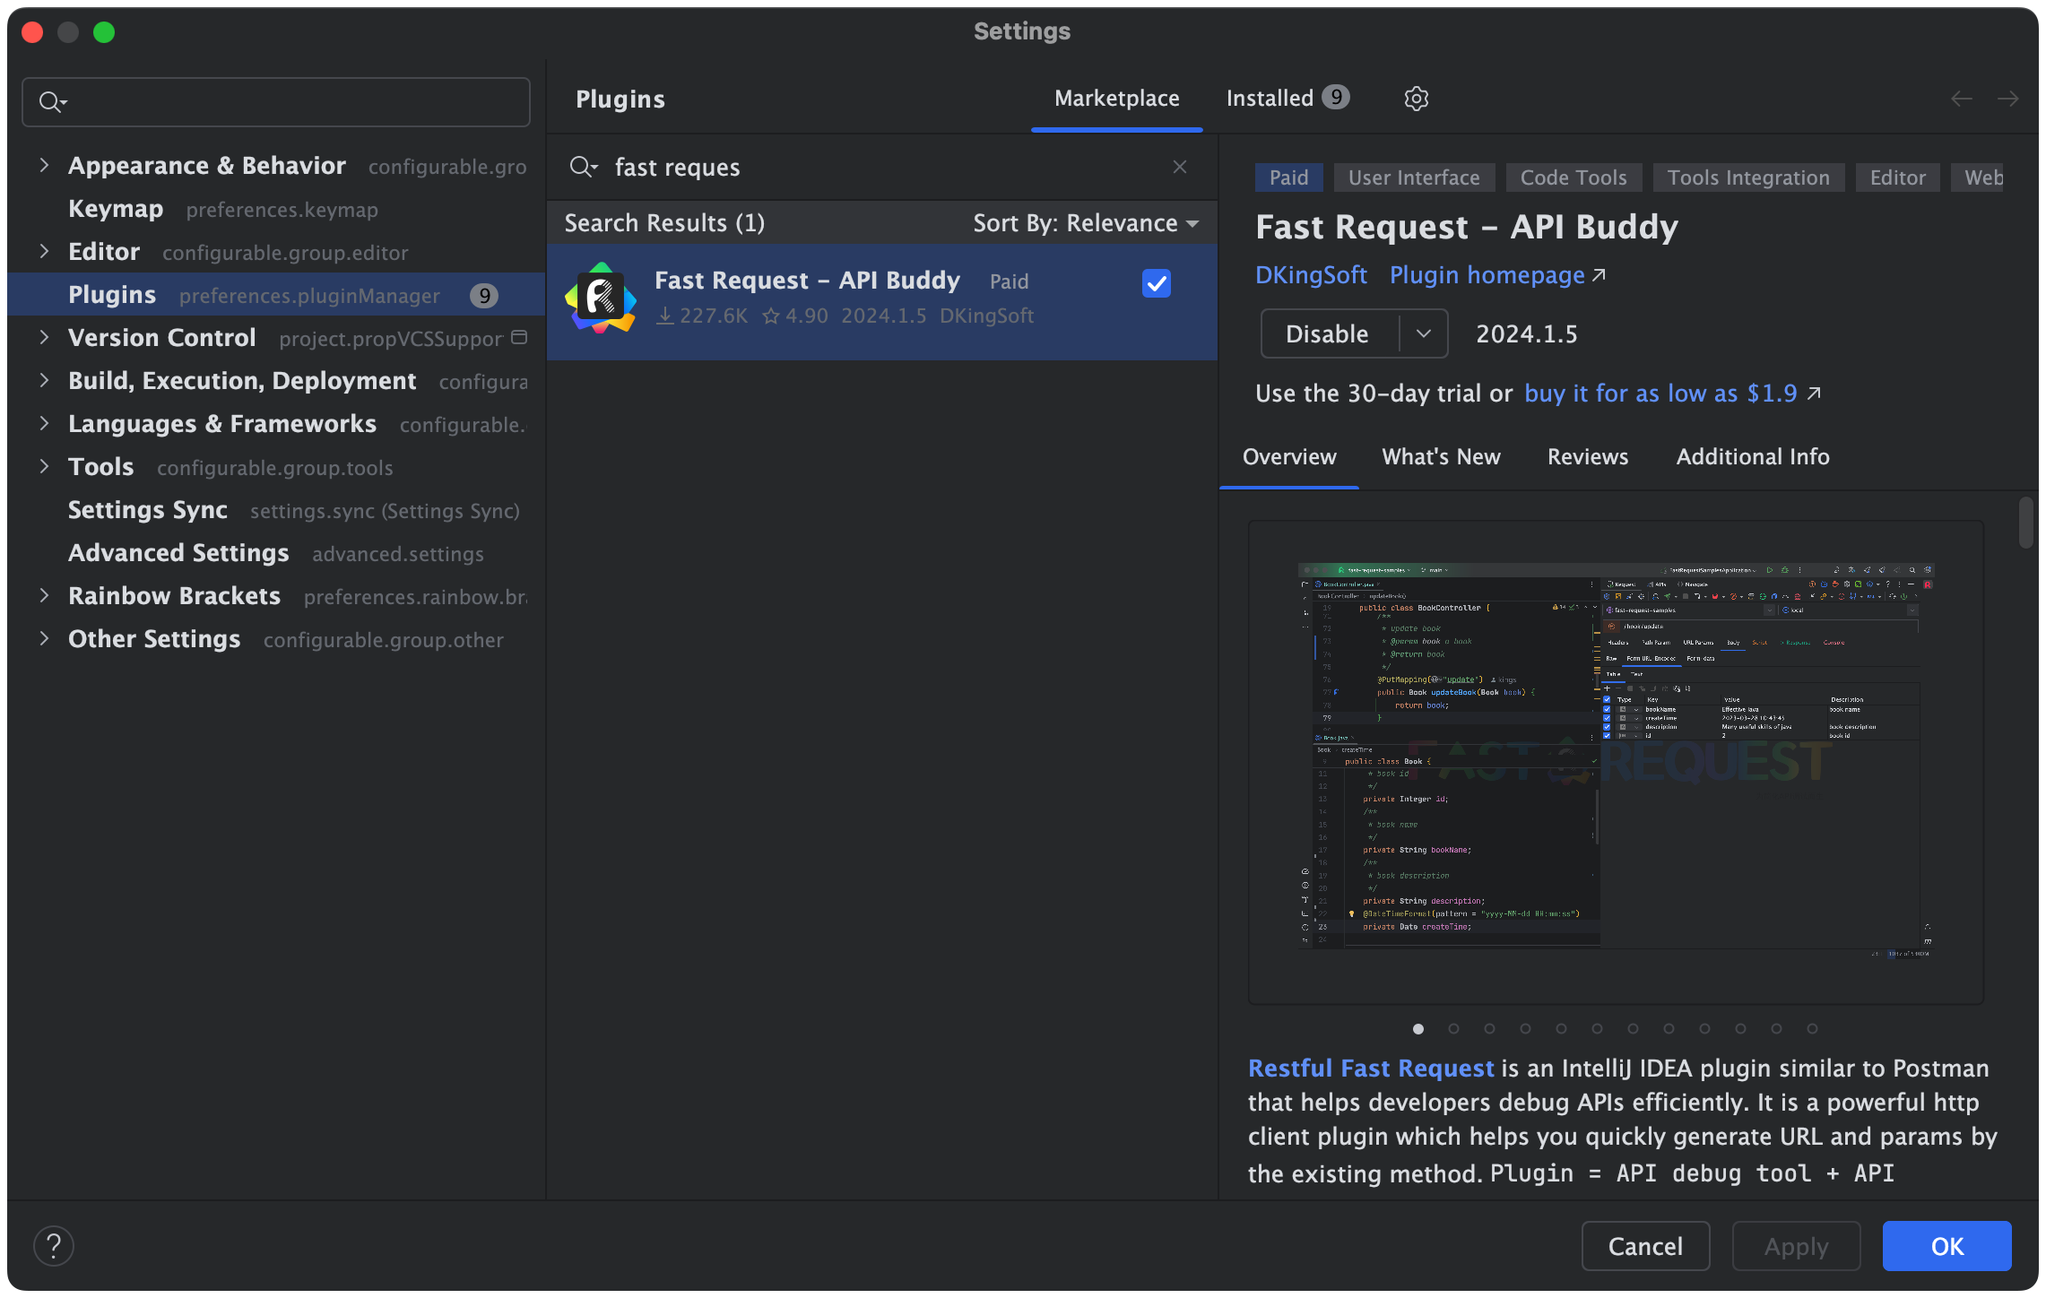This screenshot has width=2046, height=1298.
Task: Click the Fast Request plugin logo icon
Action: click(601, 298)
